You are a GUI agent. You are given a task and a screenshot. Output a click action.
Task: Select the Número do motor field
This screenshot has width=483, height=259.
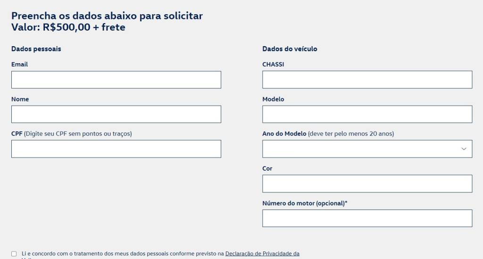point(367,218)
